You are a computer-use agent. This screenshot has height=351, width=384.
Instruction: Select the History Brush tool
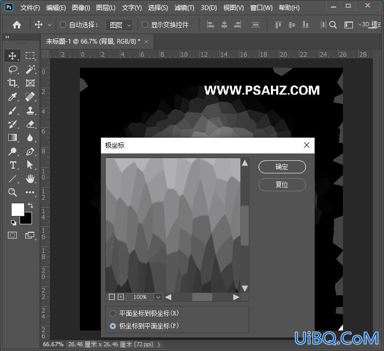[12, 124]
